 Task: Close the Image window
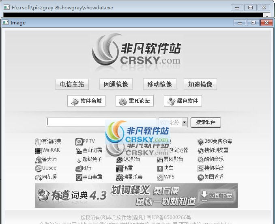(266, 23)
